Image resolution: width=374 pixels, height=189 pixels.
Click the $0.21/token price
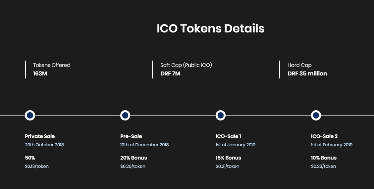point(227,166)
